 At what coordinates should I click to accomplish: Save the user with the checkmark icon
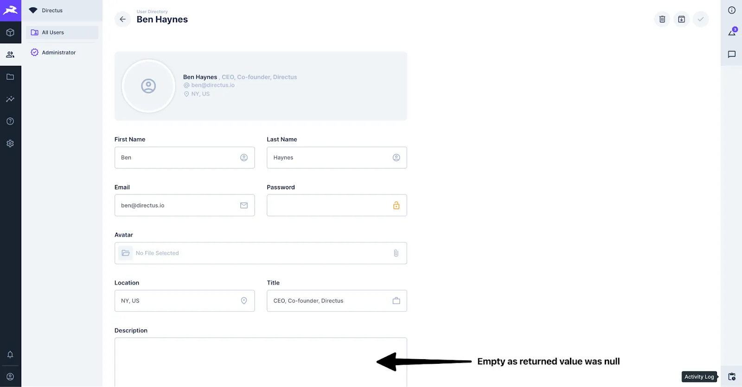click(x=700, y=19)
